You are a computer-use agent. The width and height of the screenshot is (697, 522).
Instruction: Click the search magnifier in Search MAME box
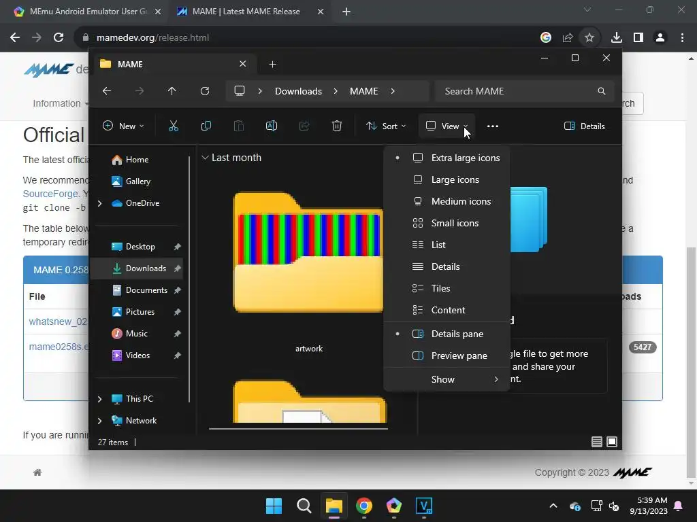point(602,91)
